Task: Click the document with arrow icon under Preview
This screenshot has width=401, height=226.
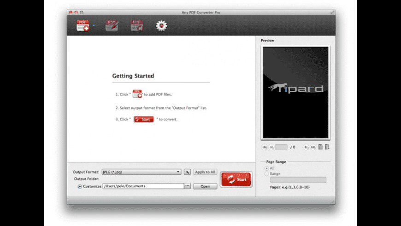Action: 327,147
